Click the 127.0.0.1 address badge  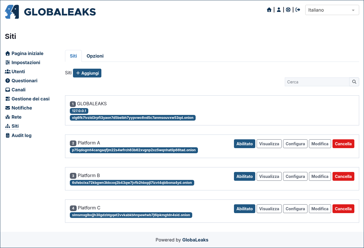[x=79, y=111]
